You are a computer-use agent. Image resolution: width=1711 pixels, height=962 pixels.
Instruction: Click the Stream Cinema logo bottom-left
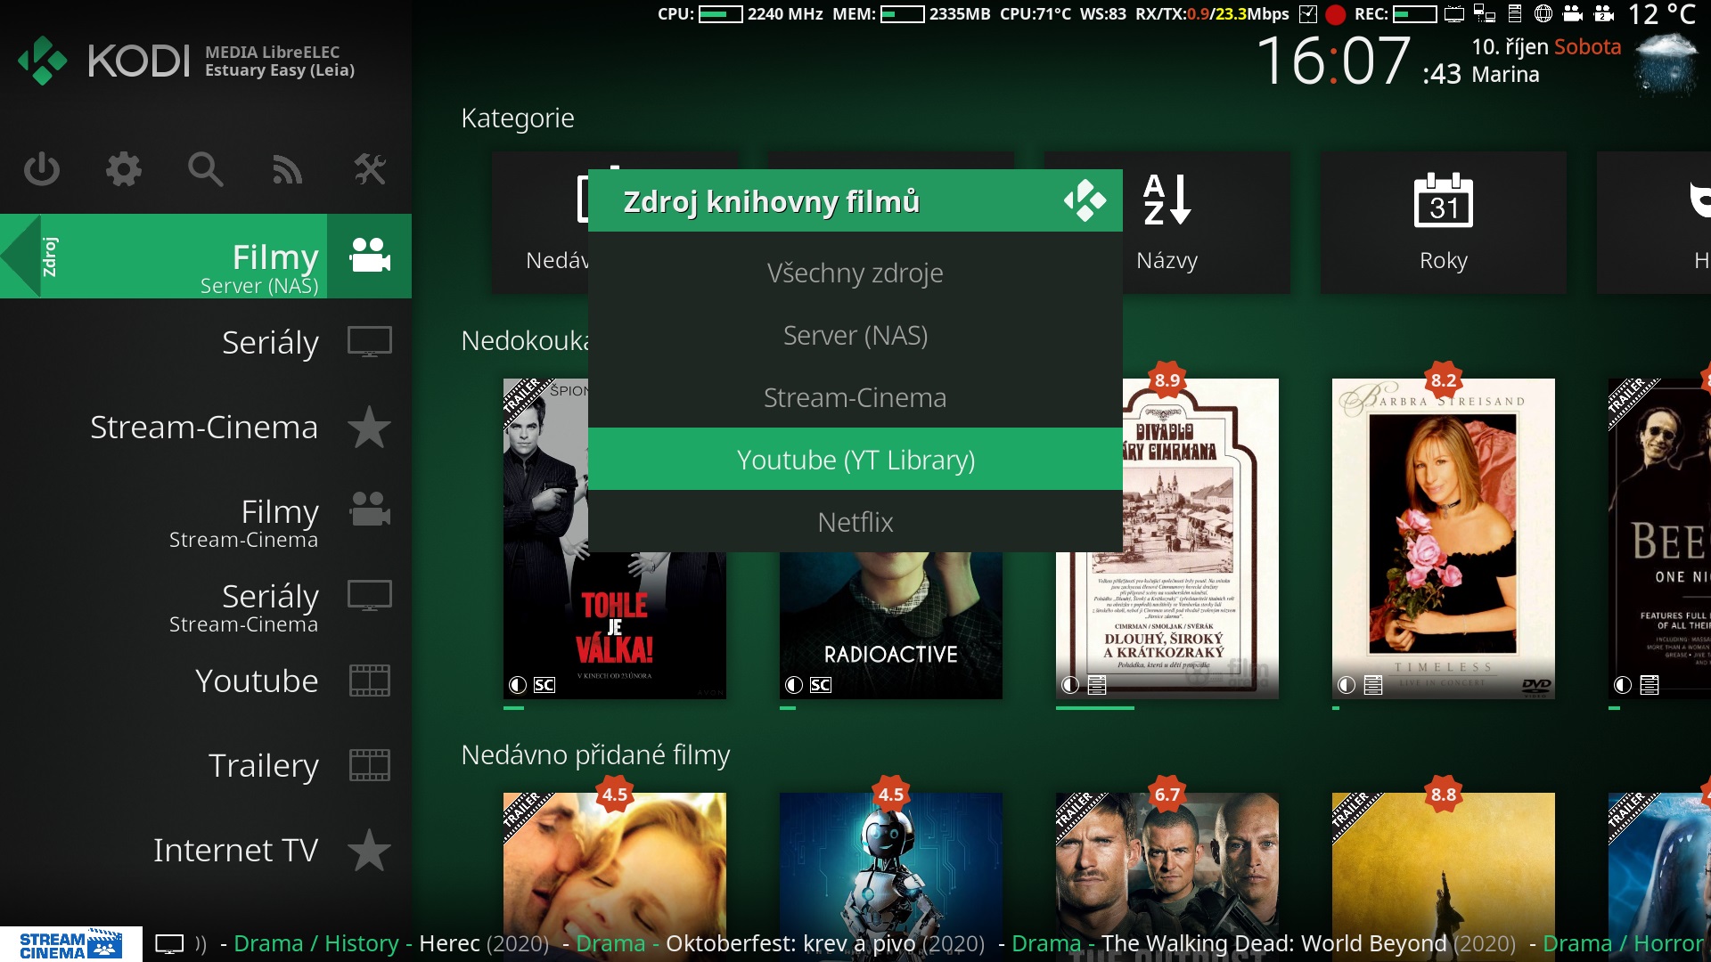[x=70, y=944]
